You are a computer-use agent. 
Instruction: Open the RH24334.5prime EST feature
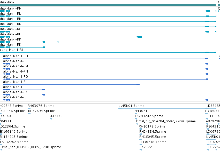coord(153,132)
